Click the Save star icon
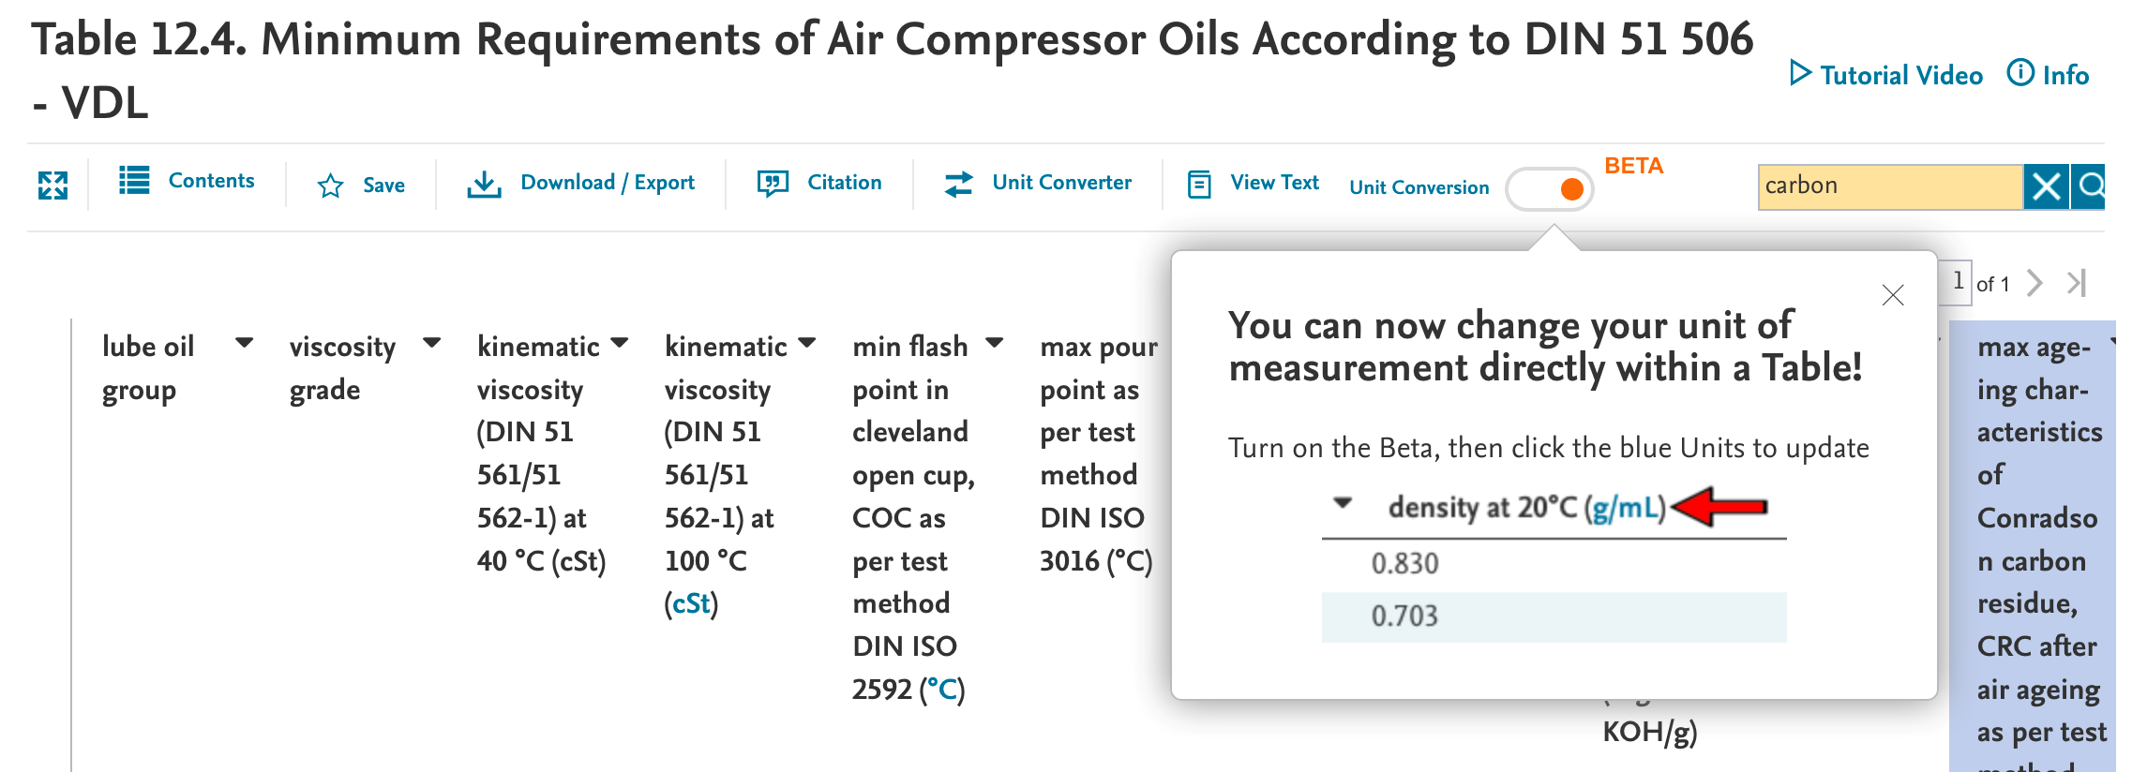Viewport: 2132px width, 772px height. tap(330, 186)
